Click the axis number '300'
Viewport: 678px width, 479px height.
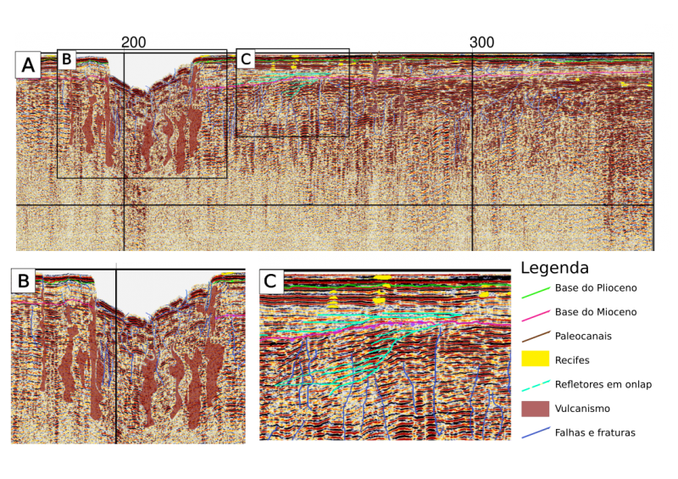pos(481,42)
